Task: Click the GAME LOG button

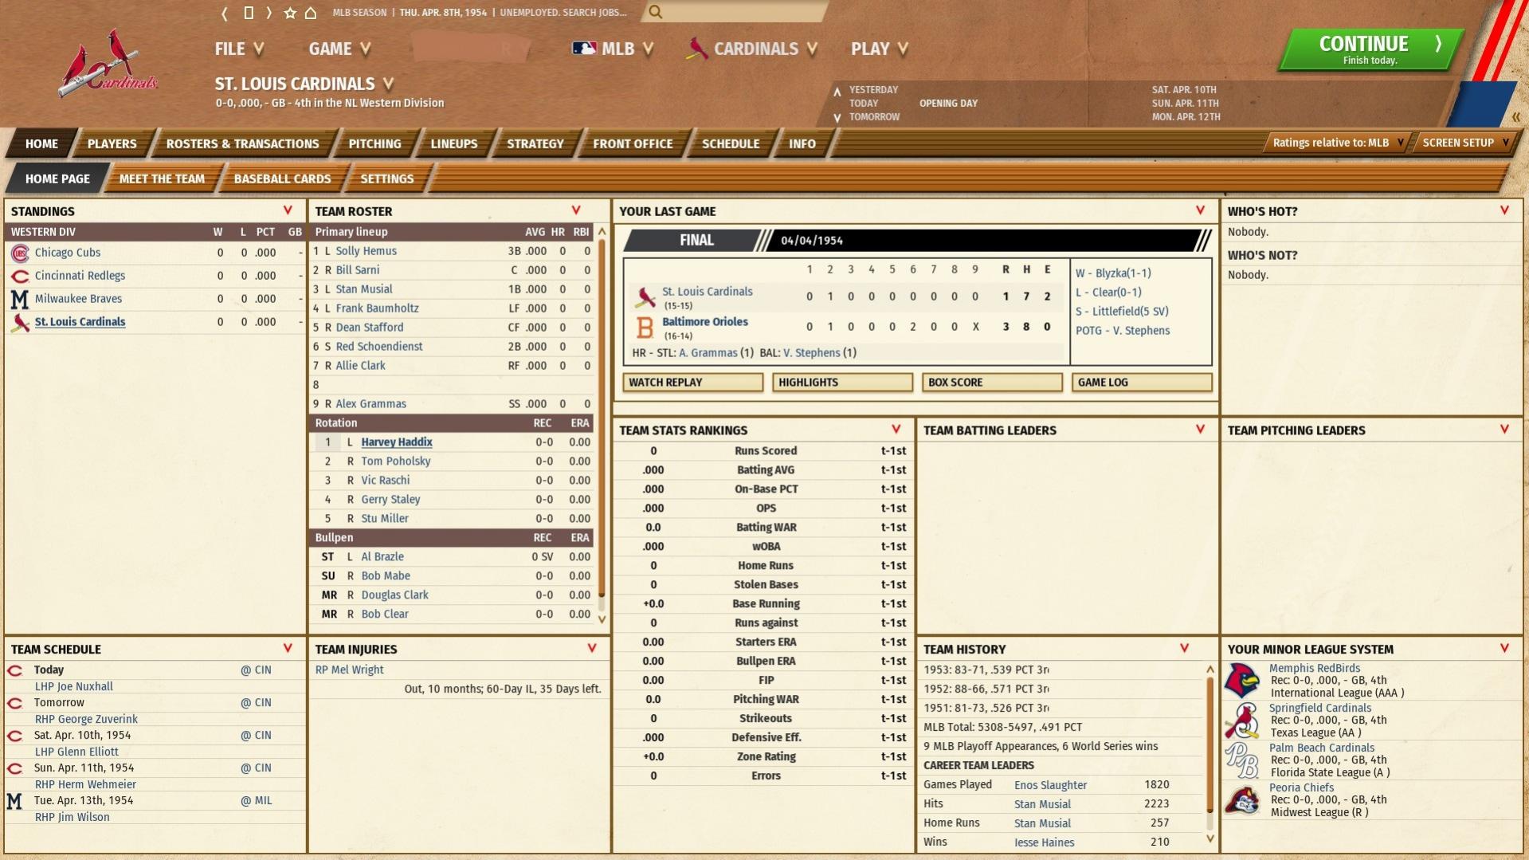Action: click(1142, 383)
